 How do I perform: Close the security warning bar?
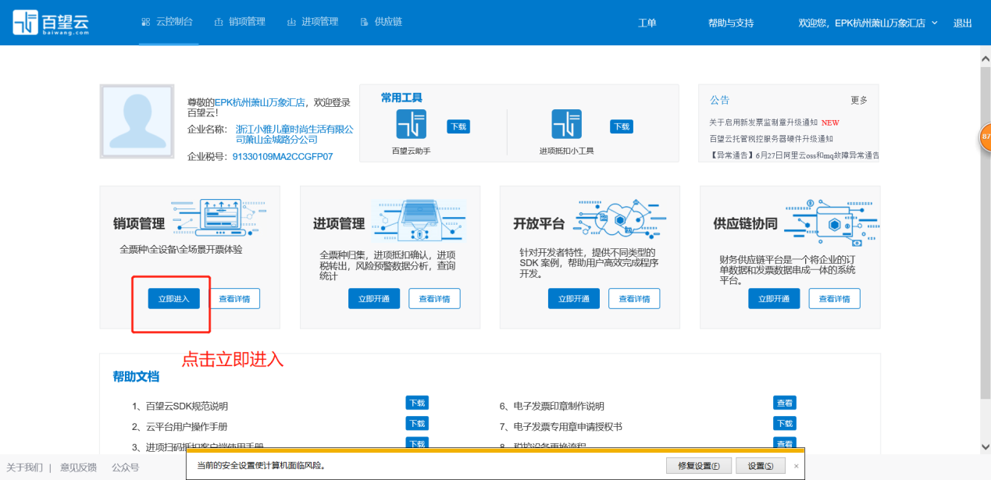pyautogui.click(x=797, y=466)
